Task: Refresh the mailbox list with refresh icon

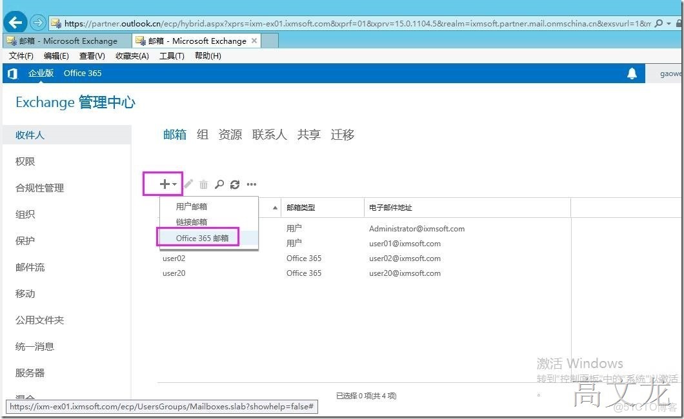Action: [235, 184]
